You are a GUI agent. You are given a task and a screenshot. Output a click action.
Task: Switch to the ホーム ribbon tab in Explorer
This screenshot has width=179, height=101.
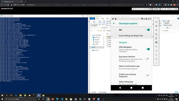tap(98, 18)
